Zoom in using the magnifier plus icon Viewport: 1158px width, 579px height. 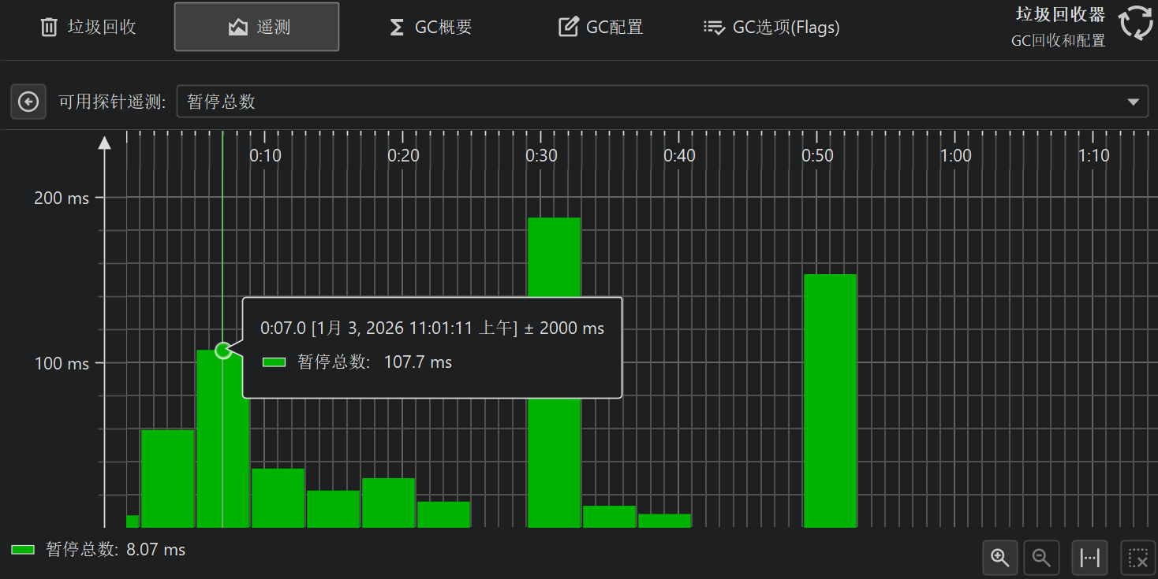1000,558
